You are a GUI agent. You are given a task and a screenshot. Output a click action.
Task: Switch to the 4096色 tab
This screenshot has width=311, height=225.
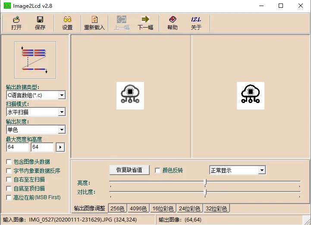[138, 208]
